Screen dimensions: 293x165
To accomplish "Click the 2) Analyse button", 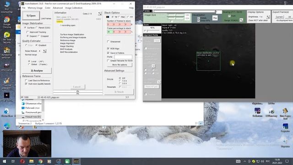I will pos(37,71).
